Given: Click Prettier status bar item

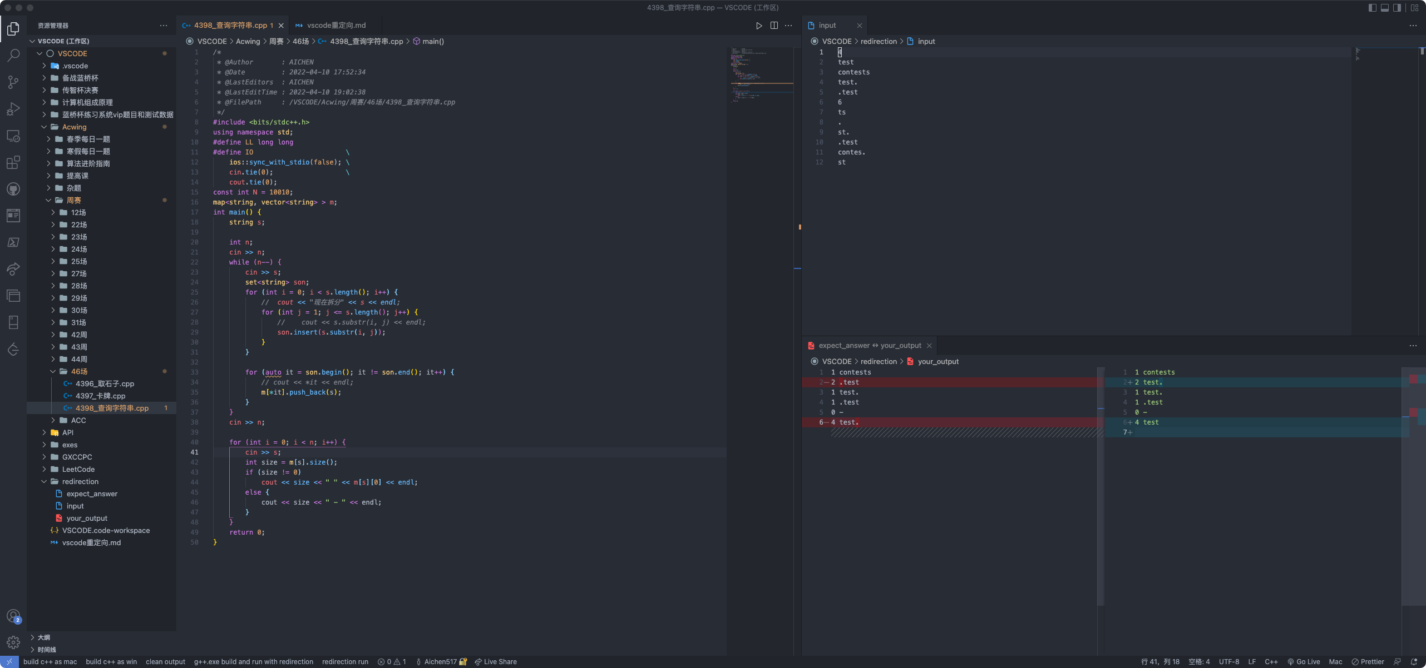Looking at the screenshot, I should pyautogui.click(x=1368, y=662).
